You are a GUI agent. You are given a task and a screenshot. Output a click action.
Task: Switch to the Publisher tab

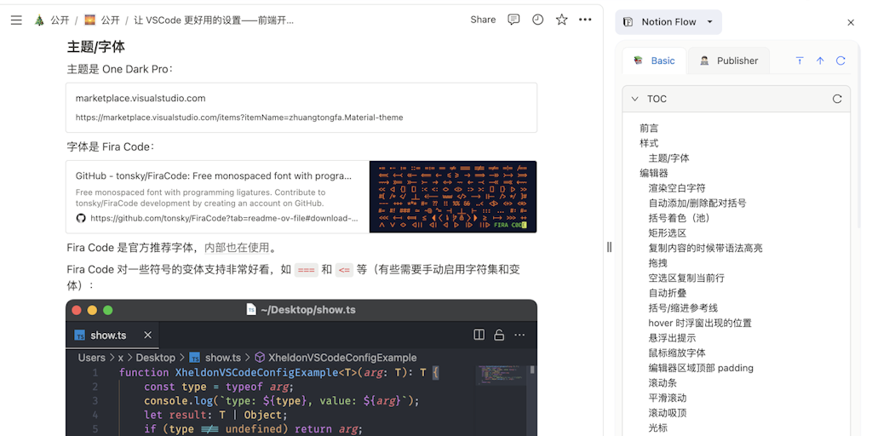(729, 60)
